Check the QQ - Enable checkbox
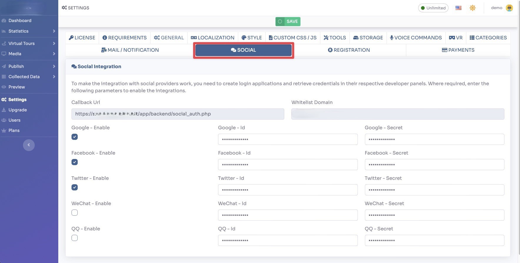Image resolution: width=520 pixels, height=263 pixels. point(75,238)
